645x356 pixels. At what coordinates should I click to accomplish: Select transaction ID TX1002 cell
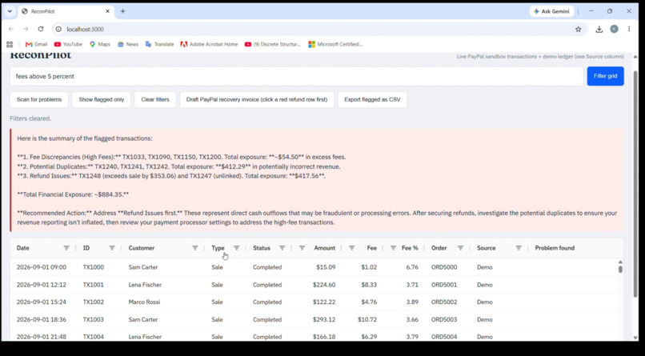pos(94,302)
